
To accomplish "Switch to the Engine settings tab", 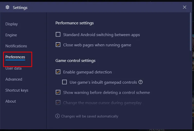I will point(11,35).
